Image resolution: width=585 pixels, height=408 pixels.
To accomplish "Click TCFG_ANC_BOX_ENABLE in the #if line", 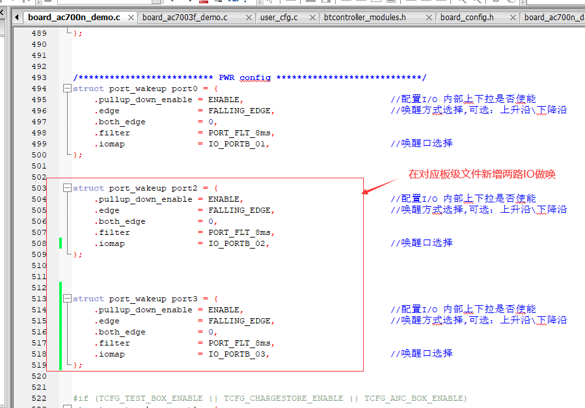I will [413, 398].
